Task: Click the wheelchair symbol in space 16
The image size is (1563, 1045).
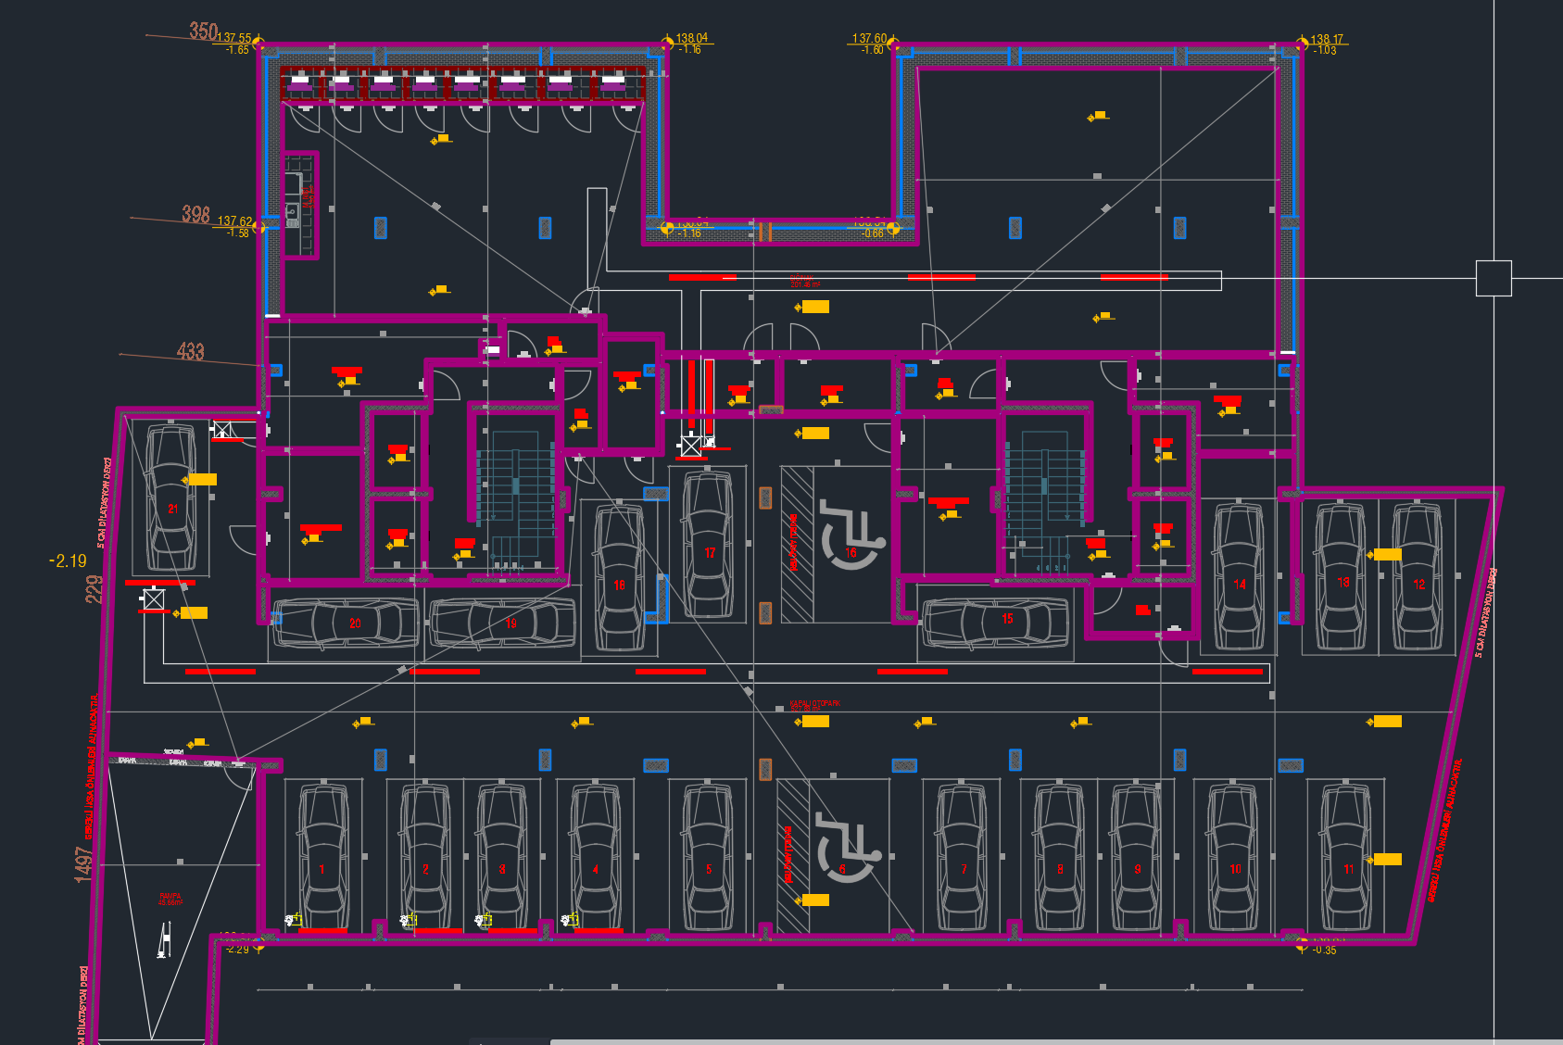Action: [x=851, y=535]
